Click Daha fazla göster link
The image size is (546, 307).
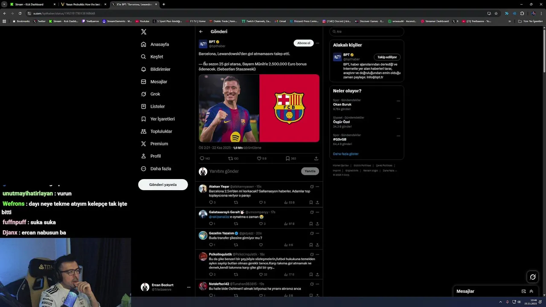coord(346,154)
